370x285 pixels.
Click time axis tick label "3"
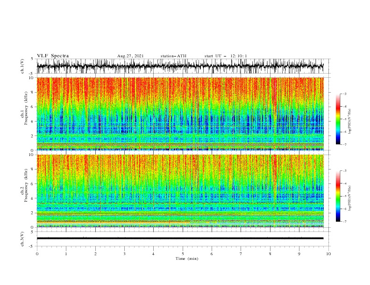(124, 254)
